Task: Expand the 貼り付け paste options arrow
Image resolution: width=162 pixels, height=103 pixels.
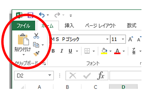Action: (23, 55)
